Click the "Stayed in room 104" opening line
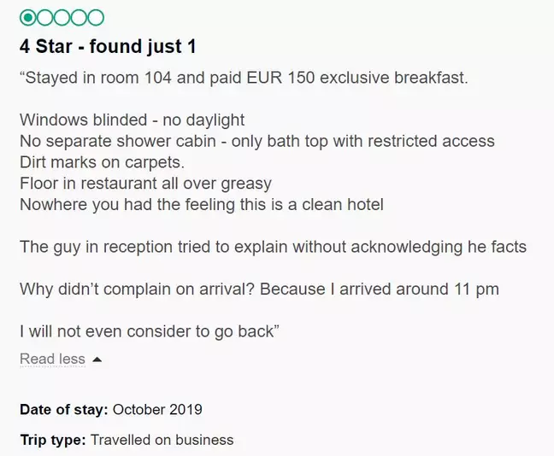 [243, 79]
